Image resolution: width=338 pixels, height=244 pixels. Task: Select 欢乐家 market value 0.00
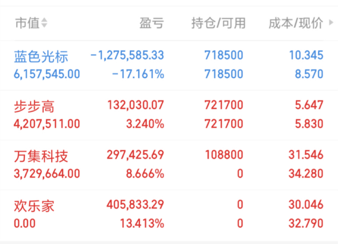coord(24,223)
